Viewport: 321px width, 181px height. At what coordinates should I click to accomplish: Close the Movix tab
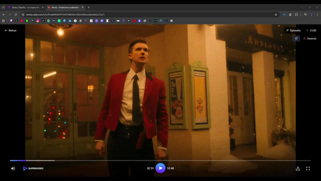coord(83,8)
